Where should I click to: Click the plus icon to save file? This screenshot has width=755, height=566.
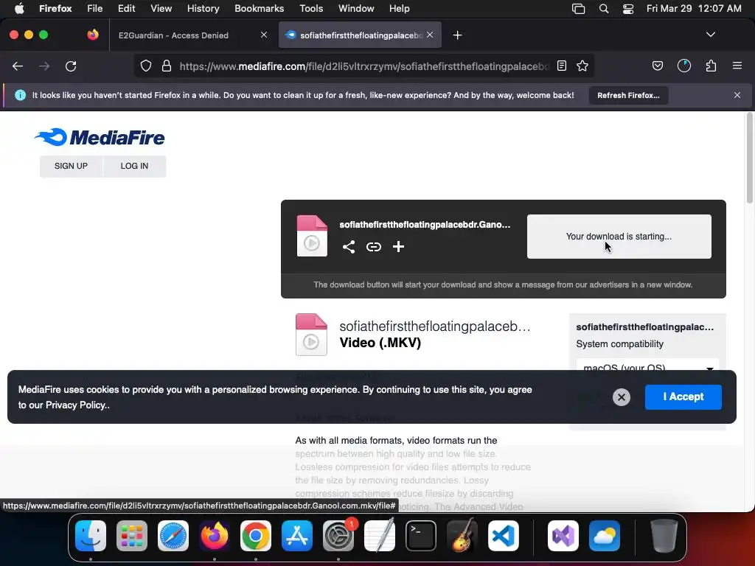click(x=398, y=247)
